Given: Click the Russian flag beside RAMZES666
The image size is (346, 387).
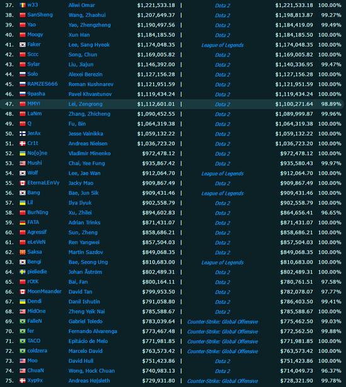Looking at the screenshot, I should pyautogui.click(x=23, y=84).
